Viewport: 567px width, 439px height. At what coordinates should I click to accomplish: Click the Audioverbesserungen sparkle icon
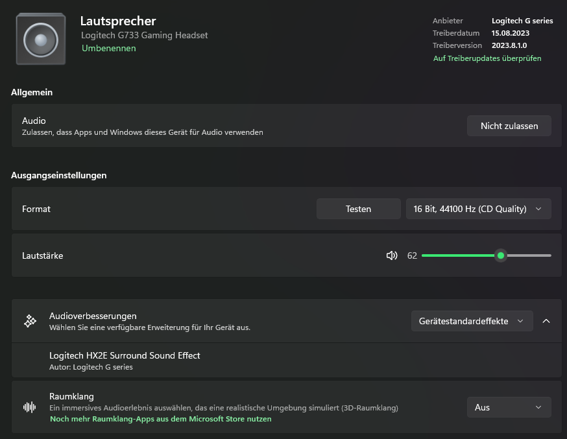click(x=30, y=321)
